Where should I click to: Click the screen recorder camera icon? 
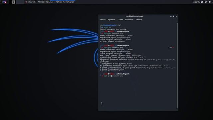point(202,2)
